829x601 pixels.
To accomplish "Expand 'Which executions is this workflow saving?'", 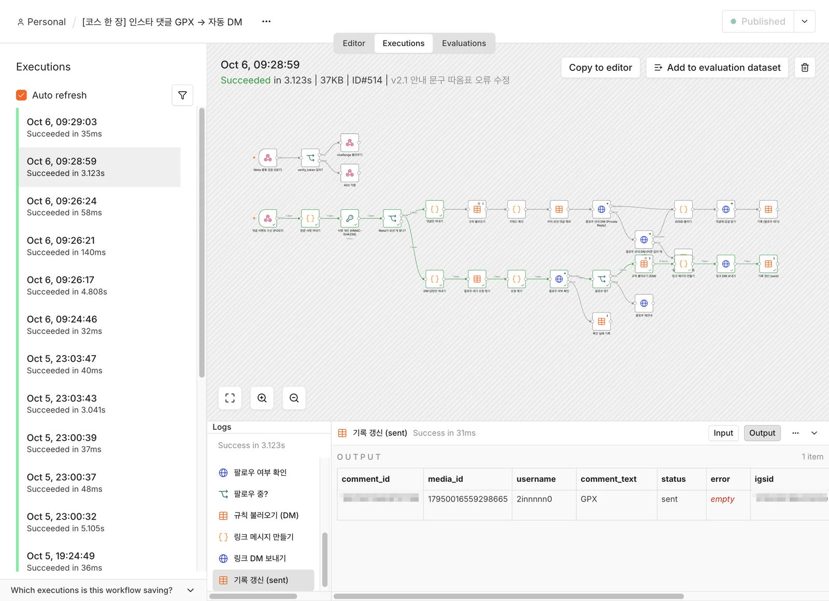I will pos(103,590).
